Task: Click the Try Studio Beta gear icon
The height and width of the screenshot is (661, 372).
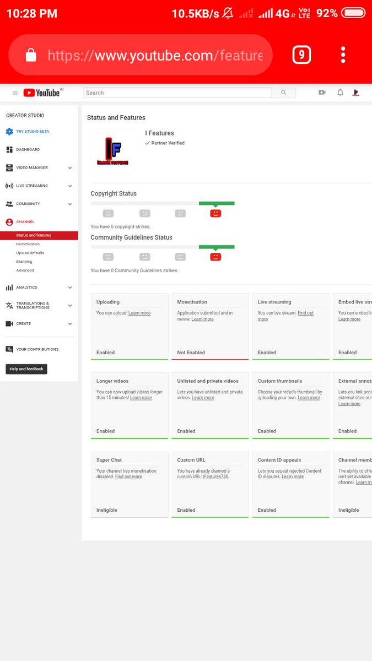Action: [x=9, y=132]
